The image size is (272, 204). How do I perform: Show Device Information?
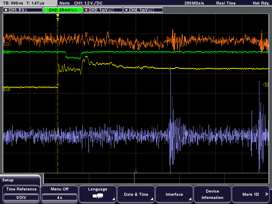click(x=212, y=194)
